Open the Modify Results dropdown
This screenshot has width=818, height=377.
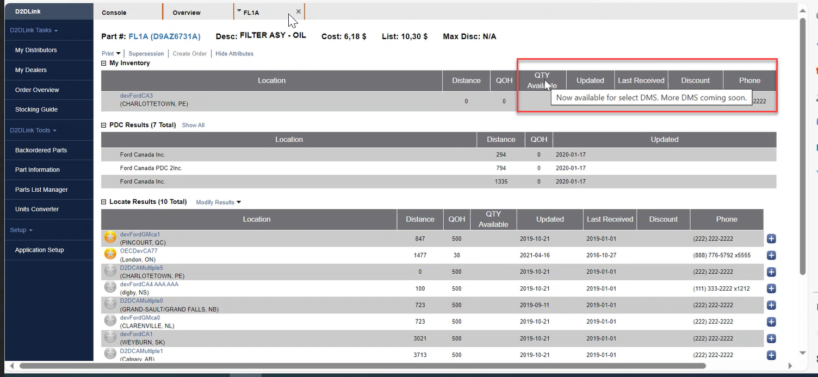(218, 202)
